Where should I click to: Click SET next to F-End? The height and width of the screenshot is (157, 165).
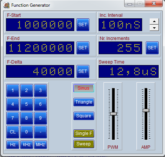(83, 48)
